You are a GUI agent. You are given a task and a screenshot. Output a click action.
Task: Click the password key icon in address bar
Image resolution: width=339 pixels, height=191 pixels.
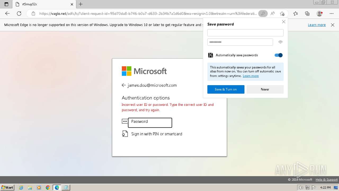click(263, 14)
